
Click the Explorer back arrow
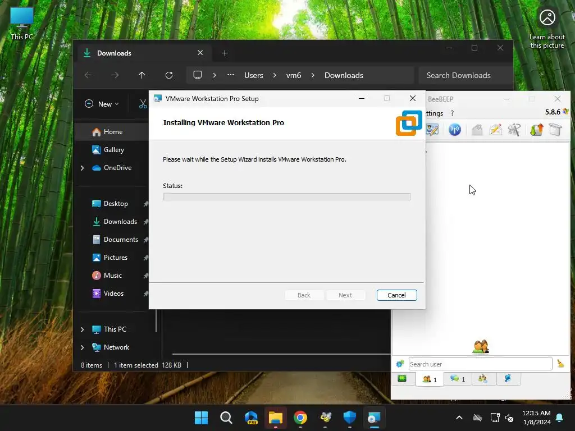coord(88,75)
